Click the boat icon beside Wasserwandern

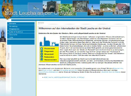[x=42, y=60]
